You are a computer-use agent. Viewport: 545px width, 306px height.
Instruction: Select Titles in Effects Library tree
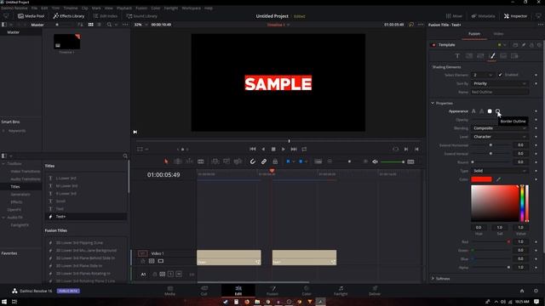click(15, 187)
